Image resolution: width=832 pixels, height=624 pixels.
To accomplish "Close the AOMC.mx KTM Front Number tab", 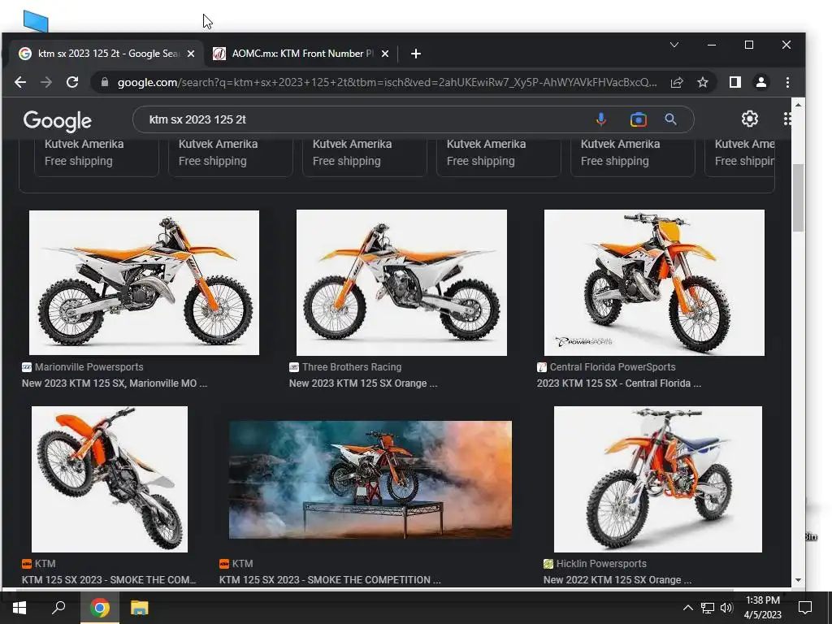I will tap(385, 54).
